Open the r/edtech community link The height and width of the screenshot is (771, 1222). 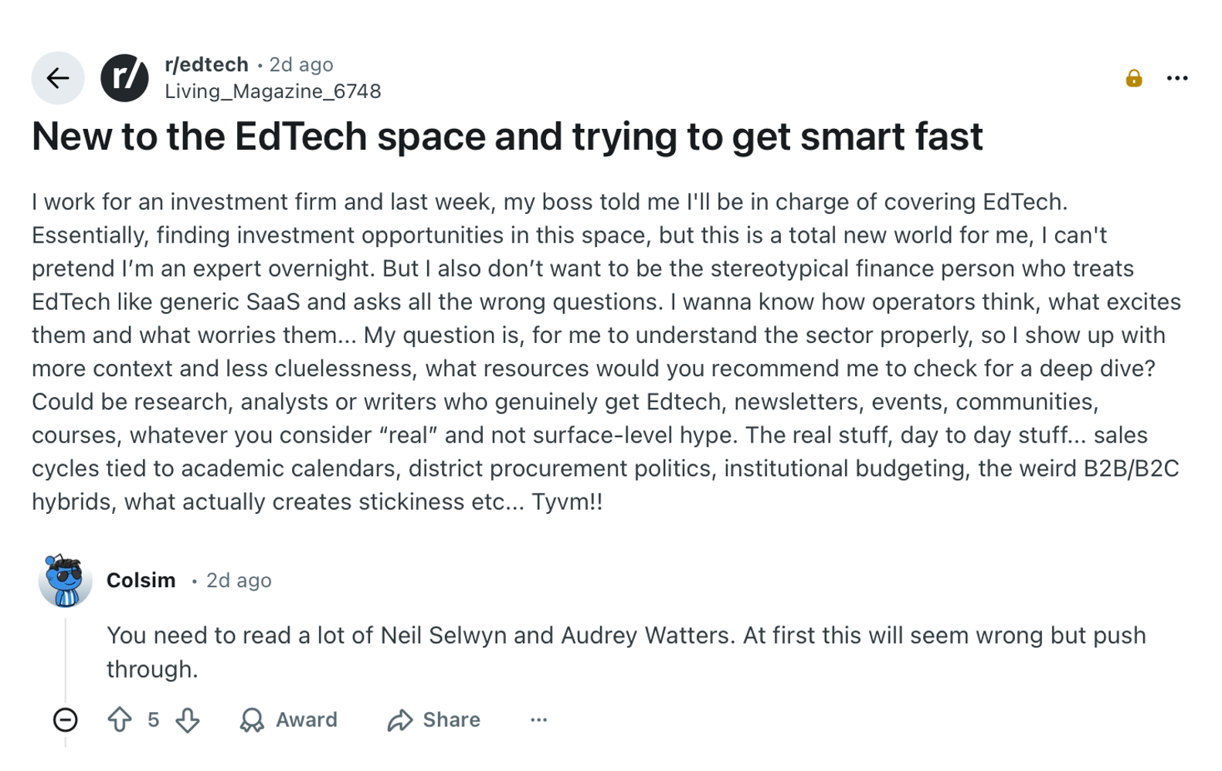(x=206, y=64)
